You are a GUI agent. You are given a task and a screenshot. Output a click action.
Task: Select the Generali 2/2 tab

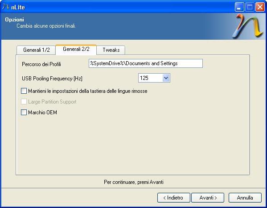(x=76, y=50)
